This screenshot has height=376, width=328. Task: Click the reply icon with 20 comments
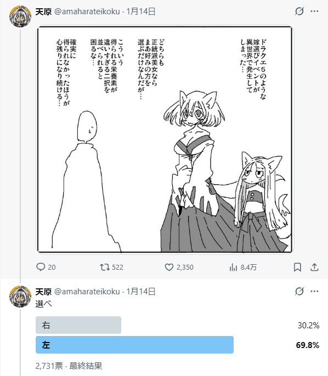pyautogui.click(x=41, y=267)
